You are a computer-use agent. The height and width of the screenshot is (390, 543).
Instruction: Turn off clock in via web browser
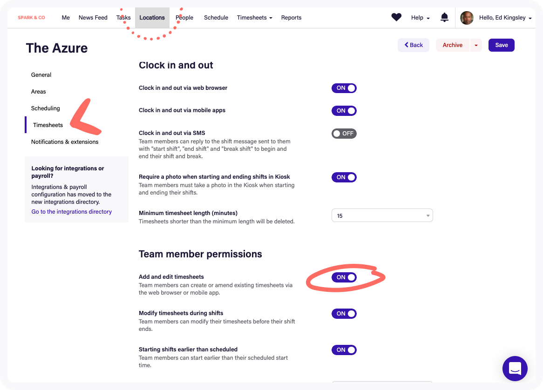(344, 88)
